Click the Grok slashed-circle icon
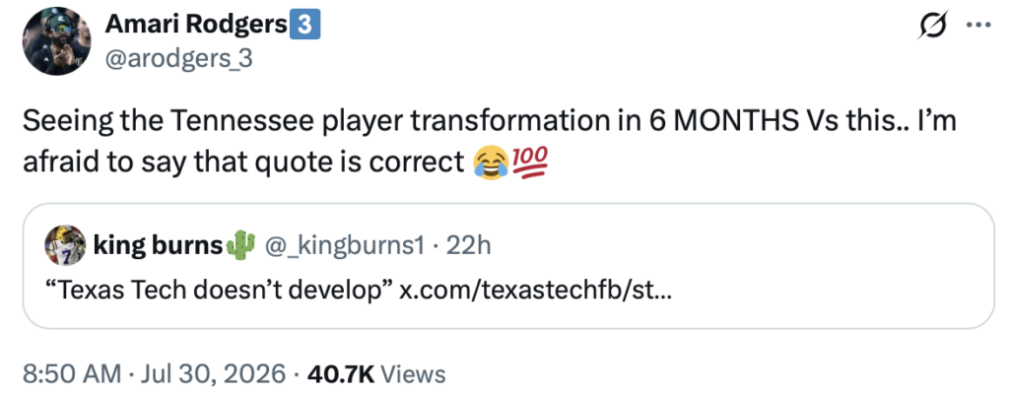 click(934, 27)
